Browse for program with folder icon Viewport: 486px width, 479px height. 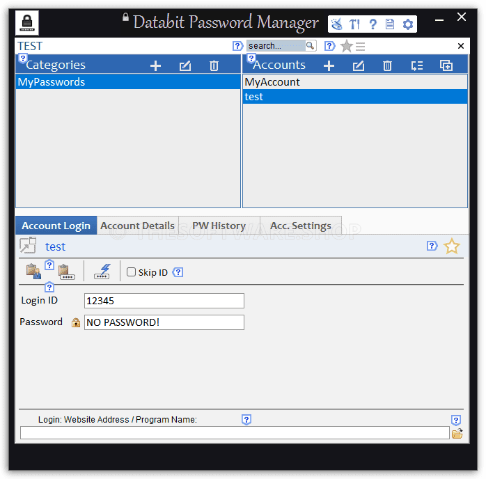click(x=457, y=434)
